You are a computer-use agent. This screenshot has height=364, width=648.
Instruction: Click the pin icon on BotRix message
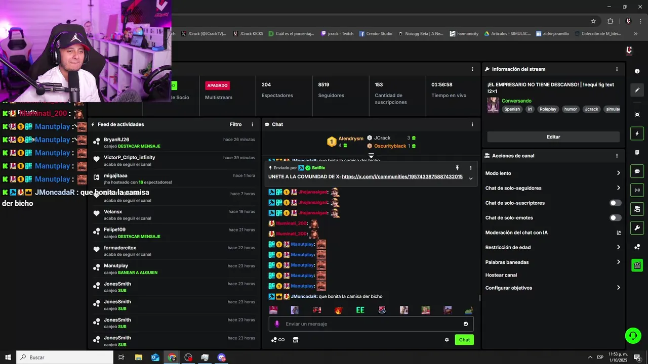click(x=457, y=168)
